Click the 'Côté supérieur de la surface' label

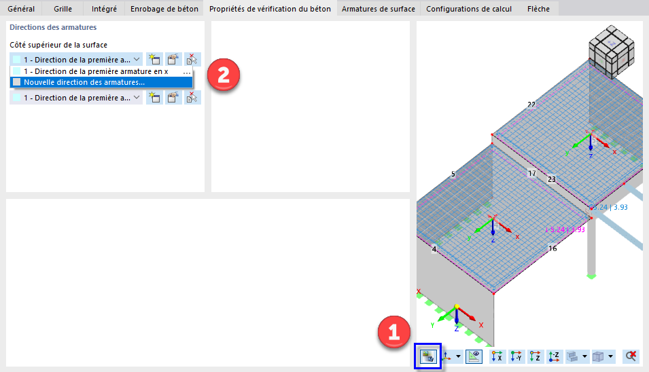(x=58, y=45)
